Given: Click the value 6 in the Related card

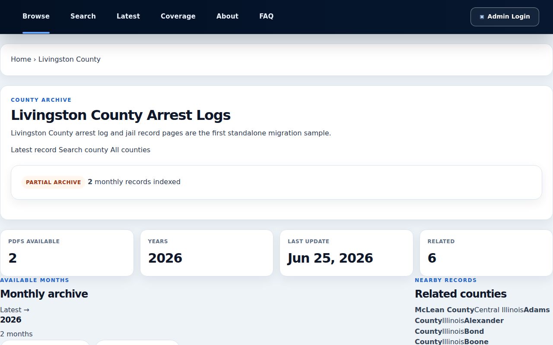Looking at the screenshot, I should pos(432,258).
